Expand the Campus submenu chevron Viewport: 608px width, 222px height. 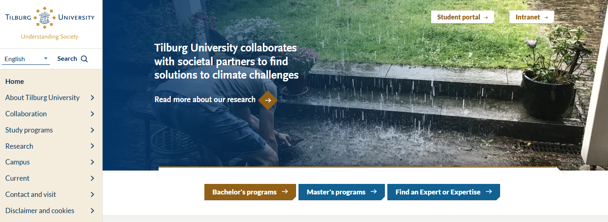click(92, 162)
